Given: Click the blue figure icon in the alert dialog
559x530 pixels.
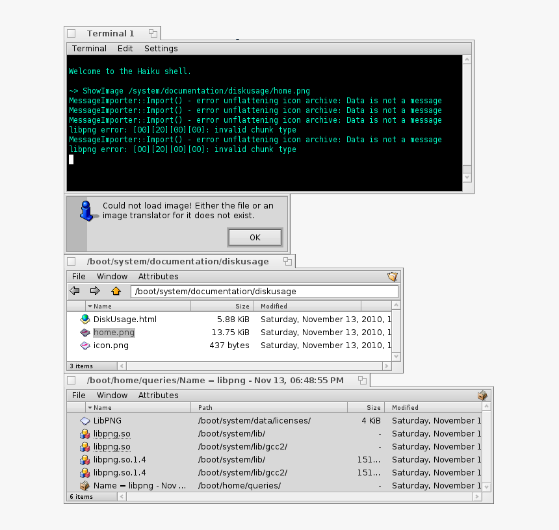Looking at the screenshot, I should coord(86,210).
